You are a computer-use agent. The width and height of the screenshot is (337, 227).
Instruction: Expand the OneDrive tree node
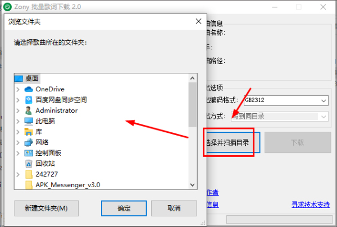pyautogui.click(x=18, y=89)
